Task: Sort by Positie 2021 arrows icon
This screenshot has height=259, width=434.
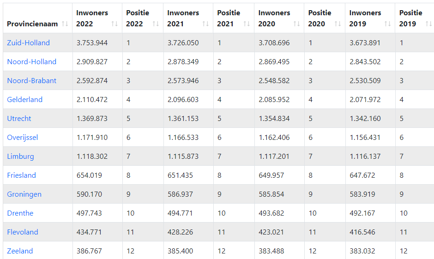Action: click(x=247, y=24)
